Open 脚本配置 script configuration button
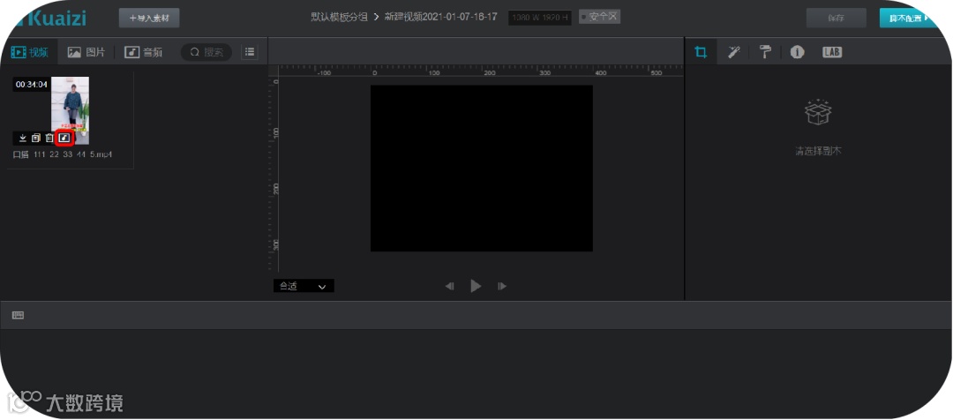The height and width of the screenshot is (420, 953). pos(910,19)
